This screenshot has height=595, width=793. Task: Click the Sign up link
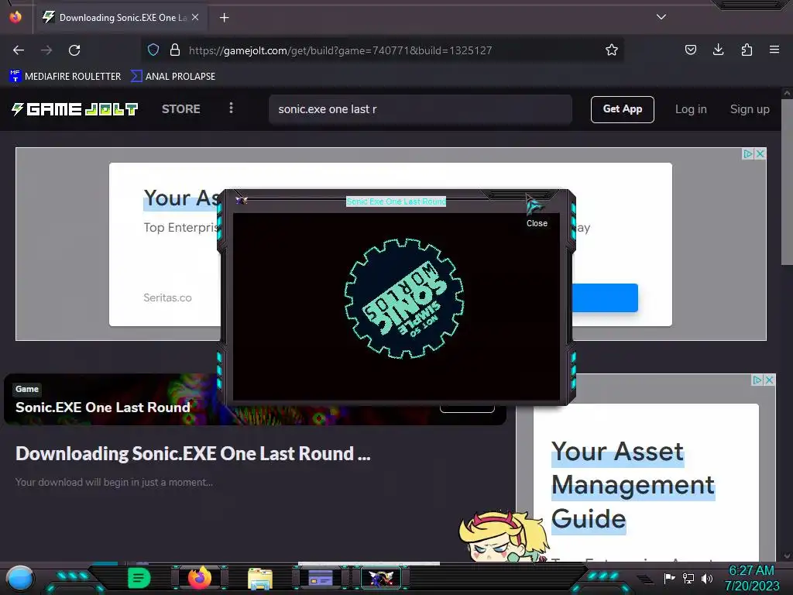pyautogui.click(x=750, y=109)
